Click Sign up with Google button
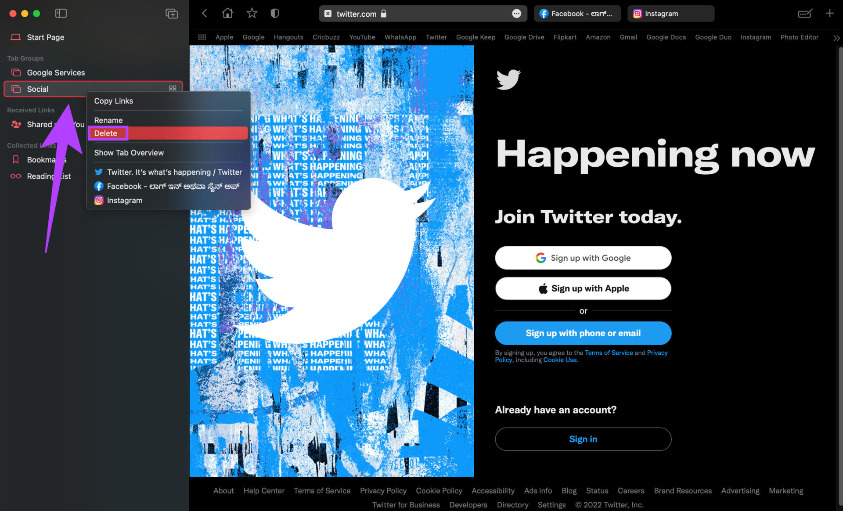This screenshot has height=511, width=843. 583,258
